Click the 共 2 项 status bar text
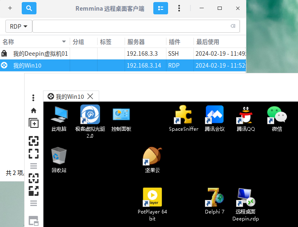Viewport: 298px width, 227px height. pyautogui.click(x=15, y=173)
